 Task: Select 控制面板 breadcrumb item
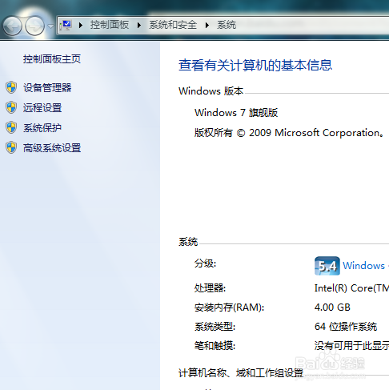click(x=110, y=25)
